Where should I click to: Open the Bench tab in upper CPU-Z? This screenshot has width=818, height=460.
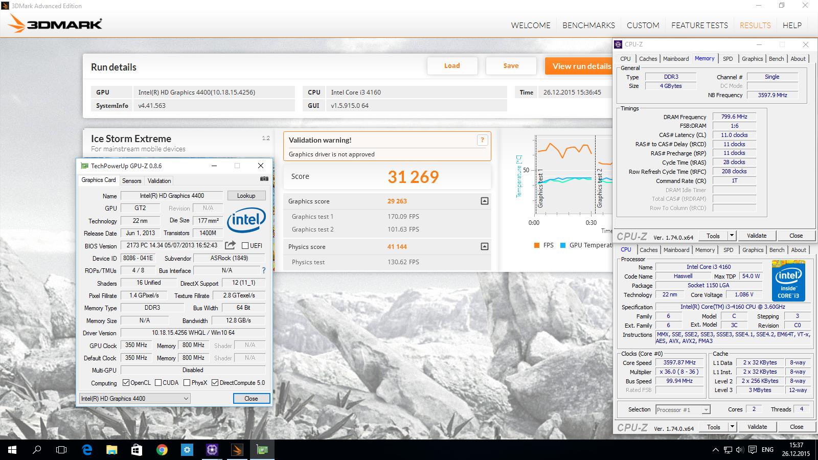[x=776, y=59]
